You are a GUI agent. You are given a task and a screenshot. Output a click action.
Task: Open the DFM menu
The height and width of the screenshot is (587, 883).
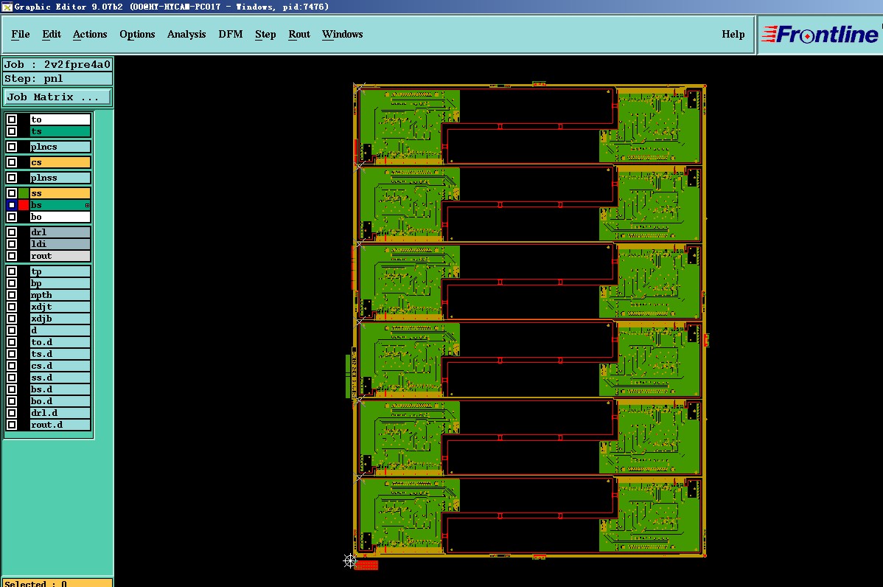coord(230,35)
